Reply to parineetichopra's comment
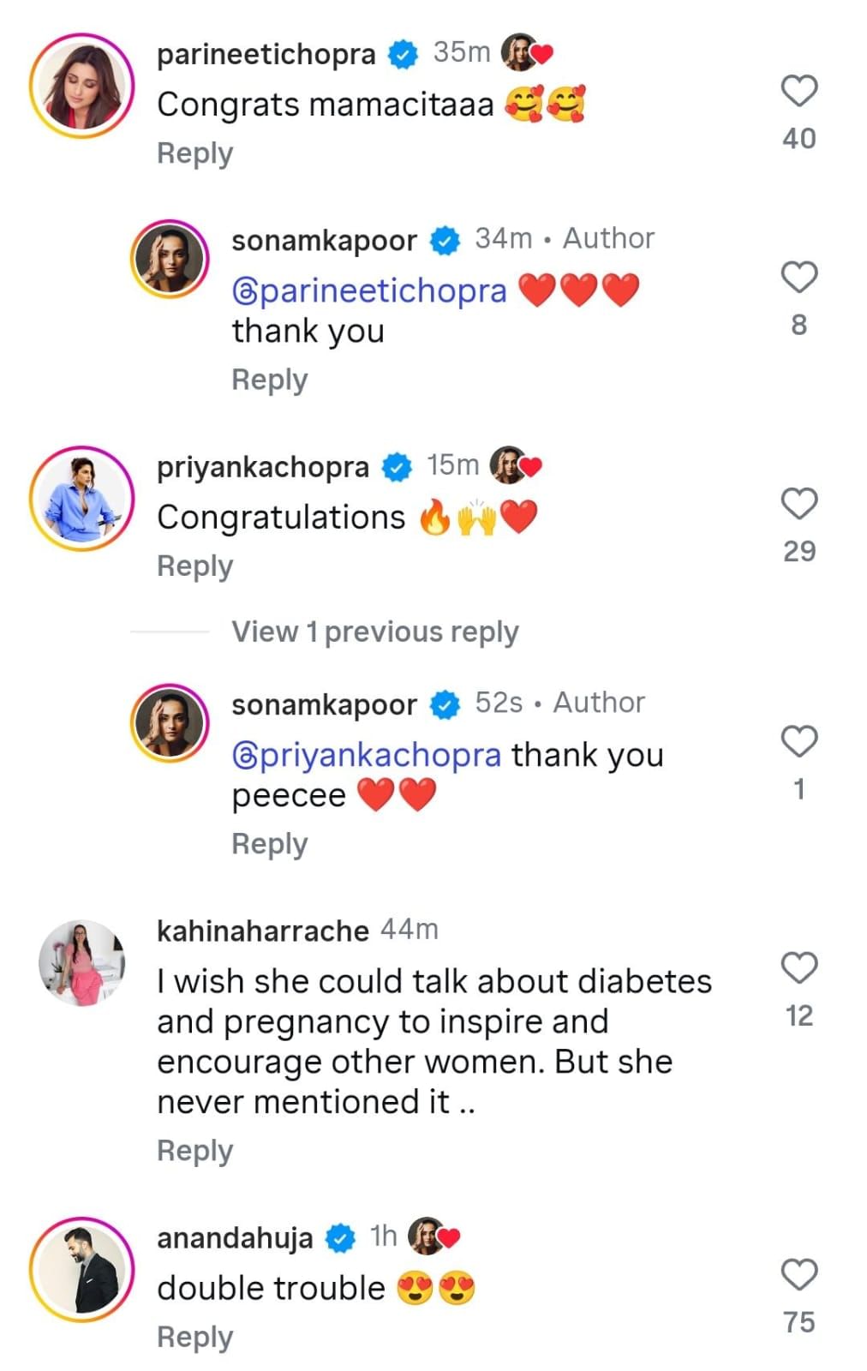Image resolution: width=867 pixels, height=1371 pixels. [x=194, y=154]
